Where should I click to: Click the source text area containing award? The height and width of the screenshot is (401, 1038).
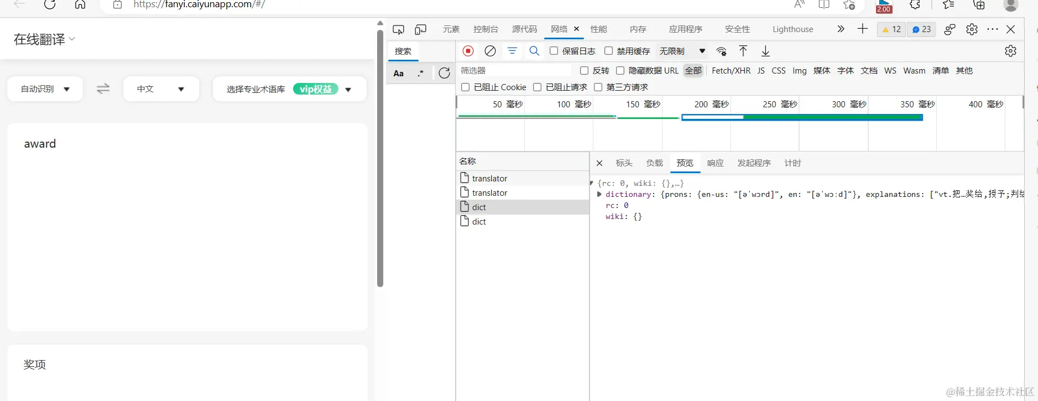tap(187, 227)
